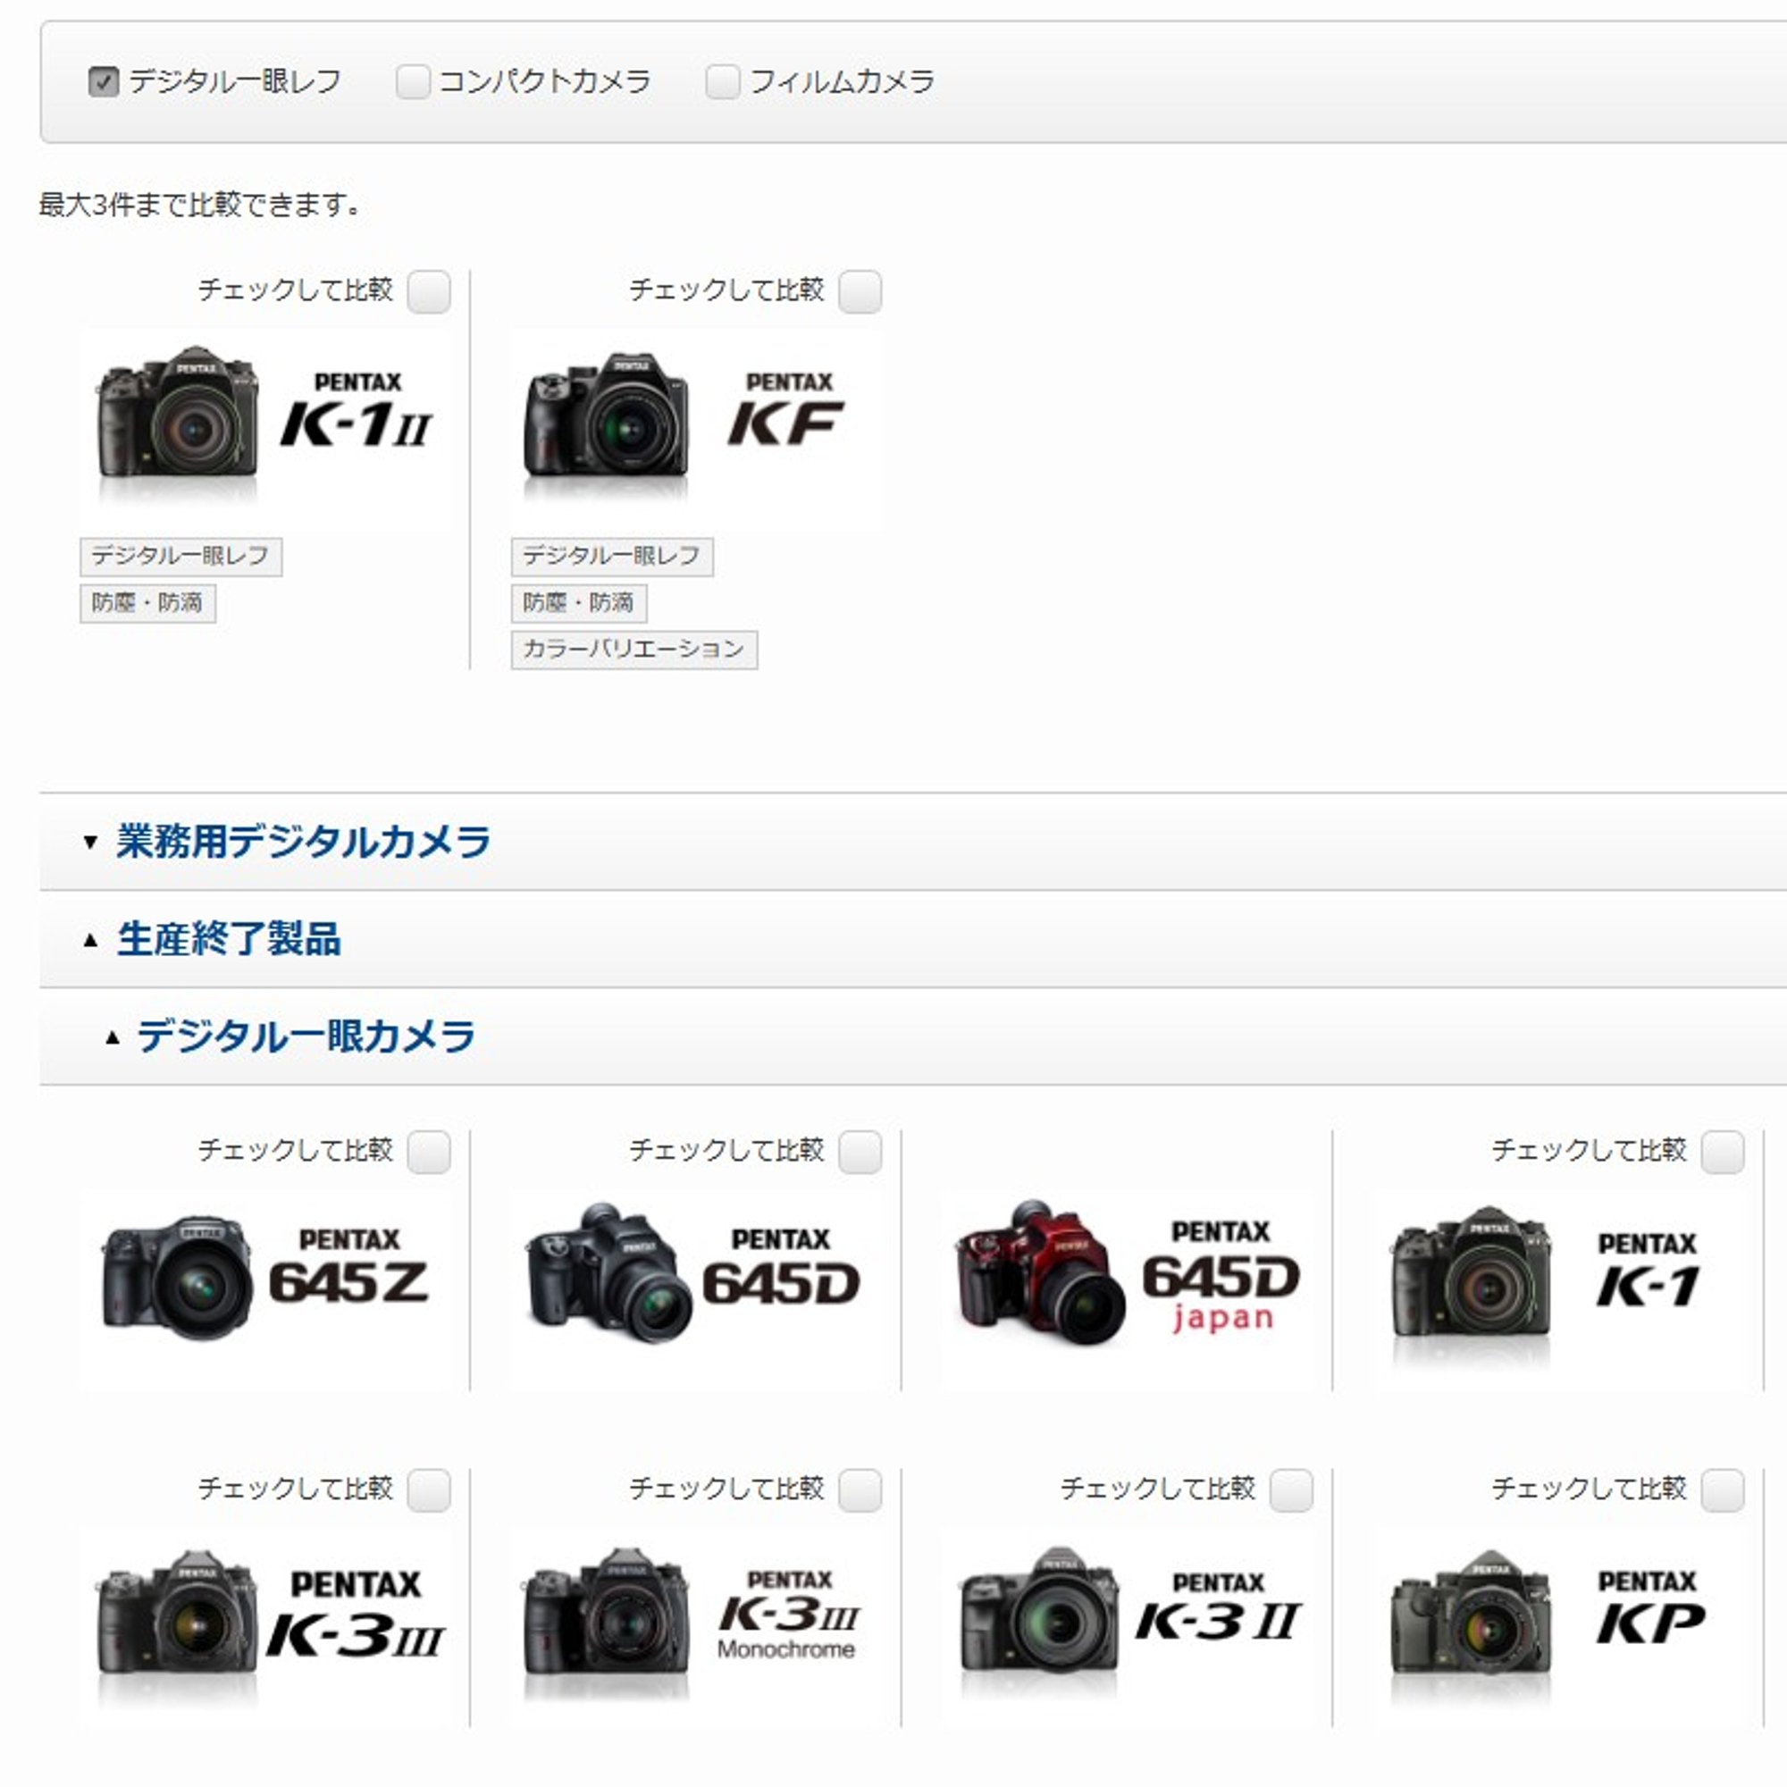Tick compare checkbox for PENTAX K-1

(x=1724, y=1152)
